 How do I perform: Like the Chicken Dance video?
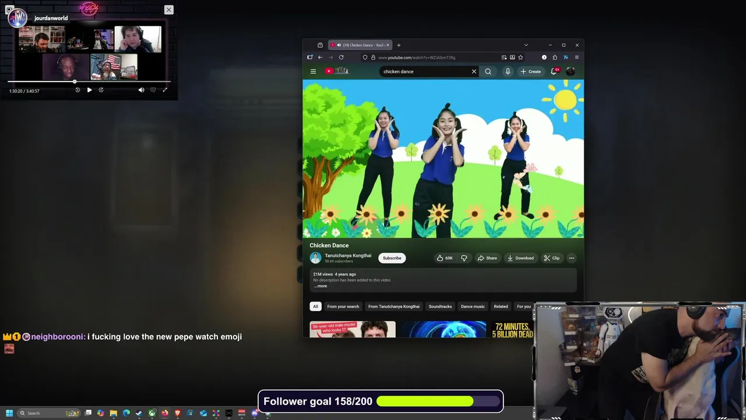444,258
